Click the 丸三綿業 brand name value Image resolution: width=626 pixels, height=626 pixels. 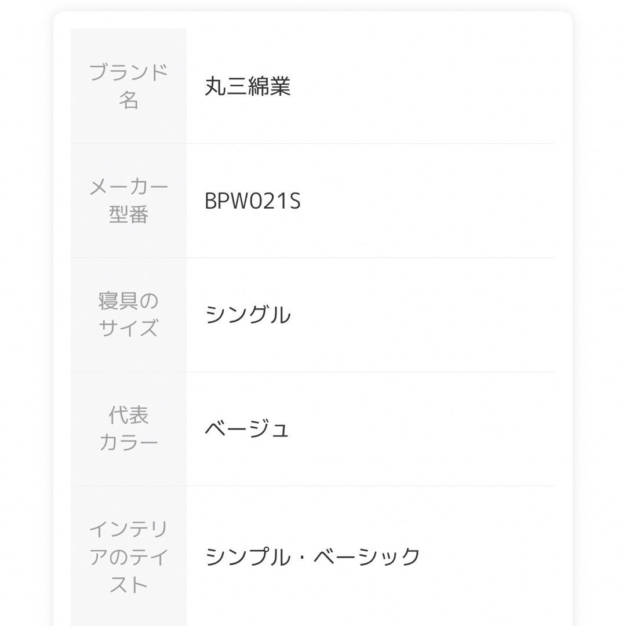click(x=248, y=86)
